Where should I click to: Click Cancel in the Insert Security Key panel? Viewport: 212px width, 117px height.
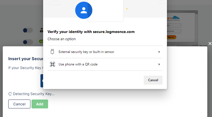pyautogui.click(x=19, y=104)
